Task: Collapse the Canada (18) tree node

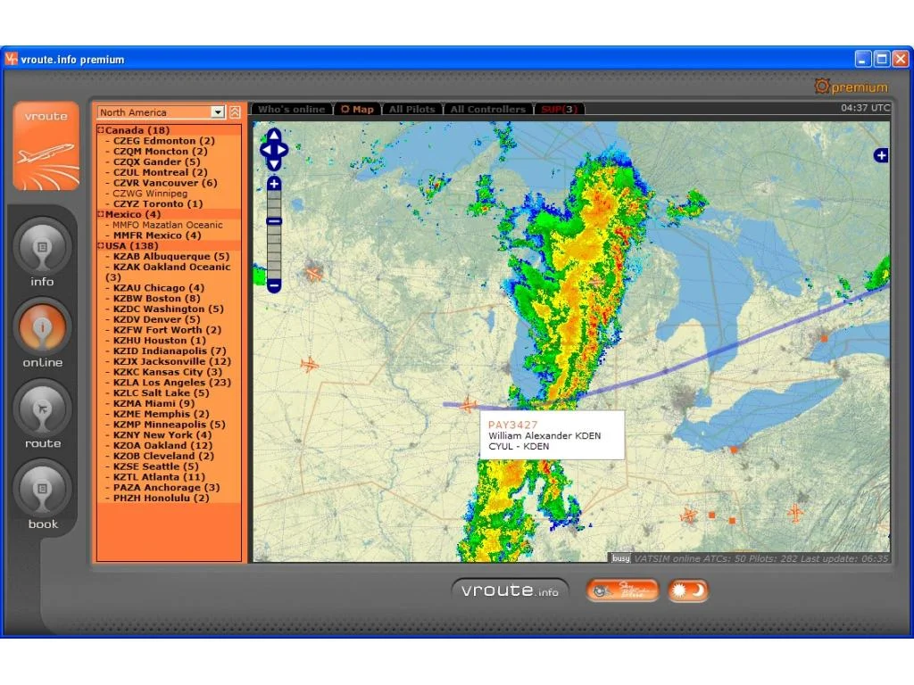Action: tap(101, 130)
